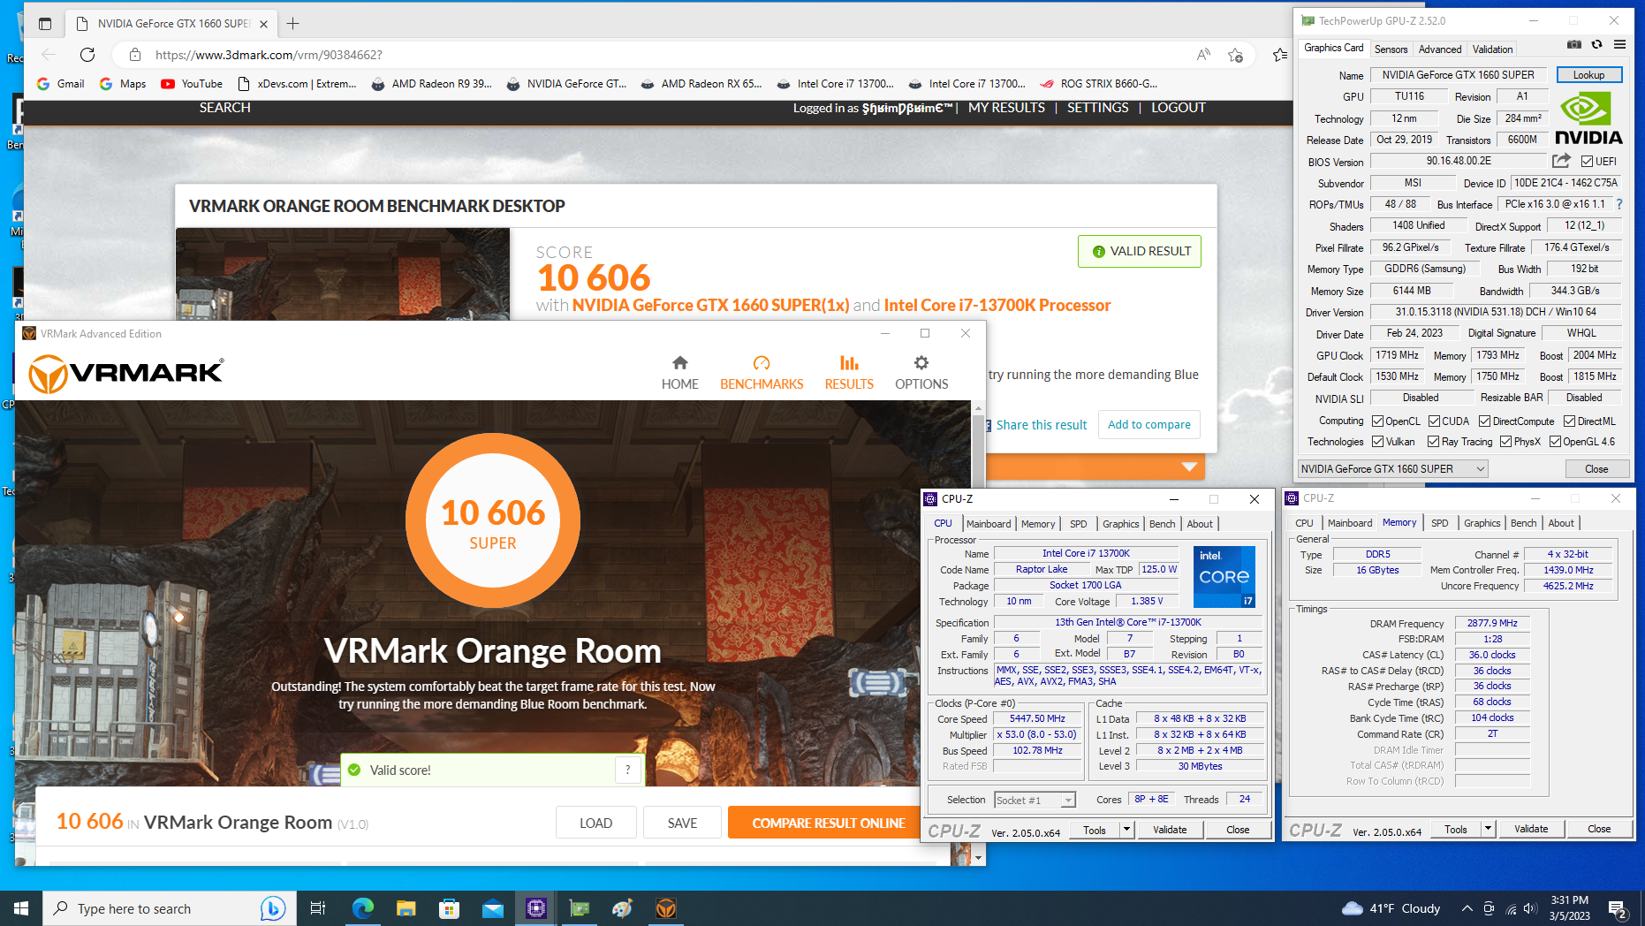
Task: Toggle the DirectML checkbox
Action: tap(1569, 421)
